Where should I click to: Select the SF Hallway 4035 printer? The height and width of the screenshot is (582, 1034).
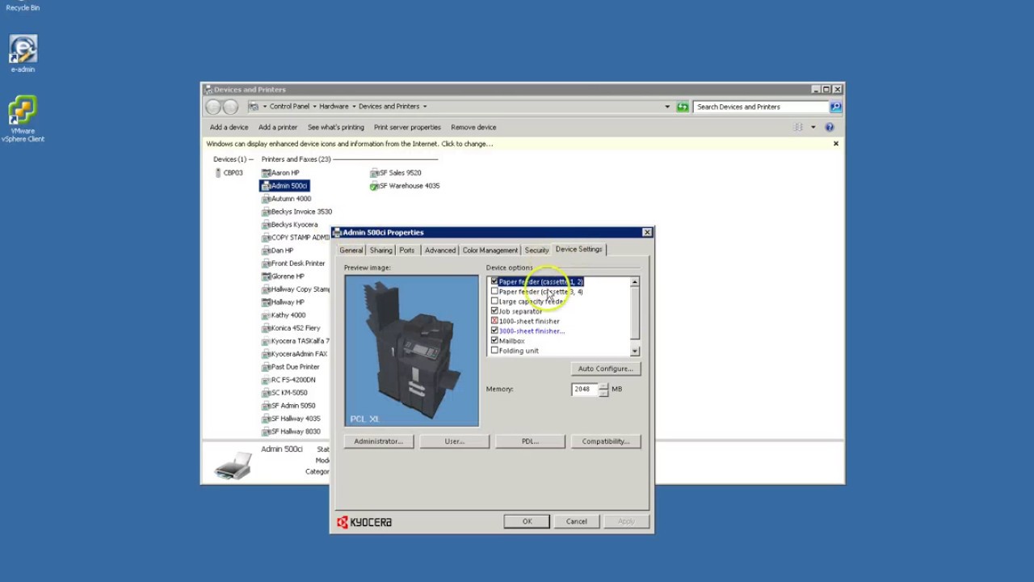point(291,419)
